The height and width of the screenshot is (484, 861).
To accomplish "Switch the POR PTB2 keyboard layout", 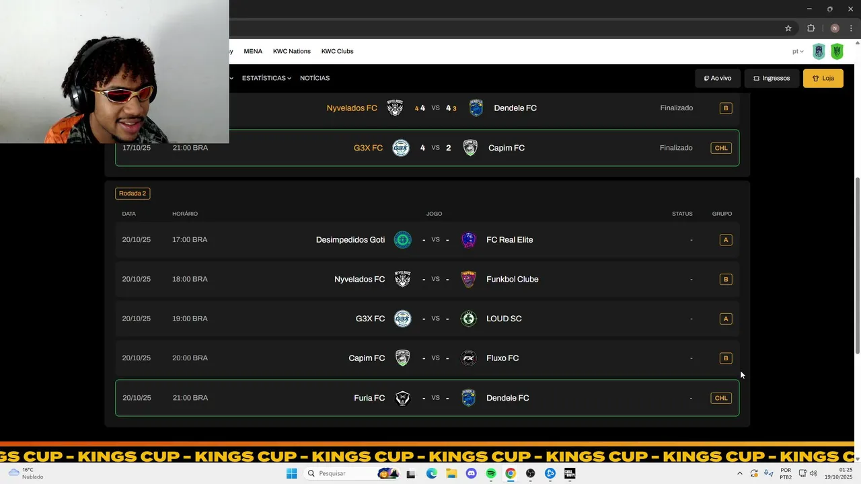I will pos(786,473).
